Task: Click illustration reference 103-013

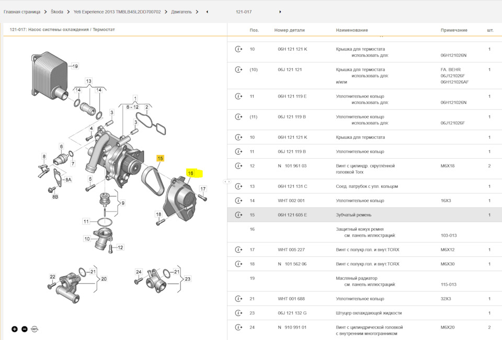Action: (449, 236)
